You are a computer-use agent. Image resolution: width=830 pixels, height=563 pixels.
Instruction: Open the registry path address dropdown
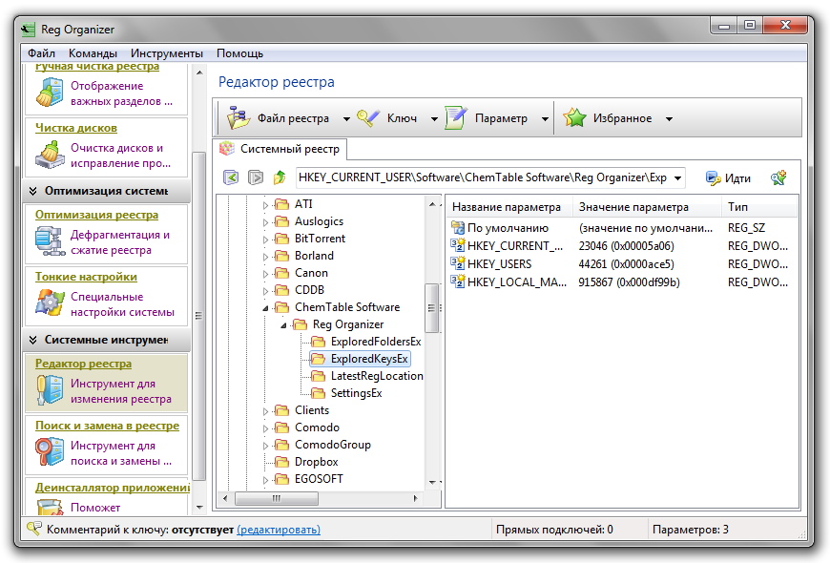[x=677, y=177]
